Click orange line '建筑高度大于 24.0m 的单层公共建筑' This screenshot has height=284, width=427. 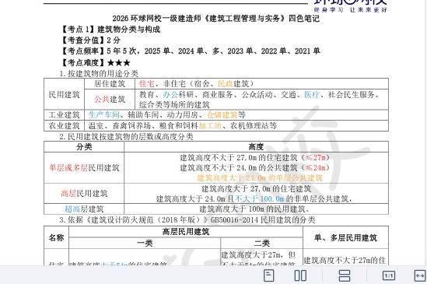point(260,178)
